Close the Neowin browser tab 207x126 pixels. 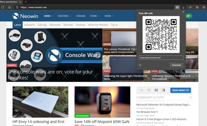point(20,2)
